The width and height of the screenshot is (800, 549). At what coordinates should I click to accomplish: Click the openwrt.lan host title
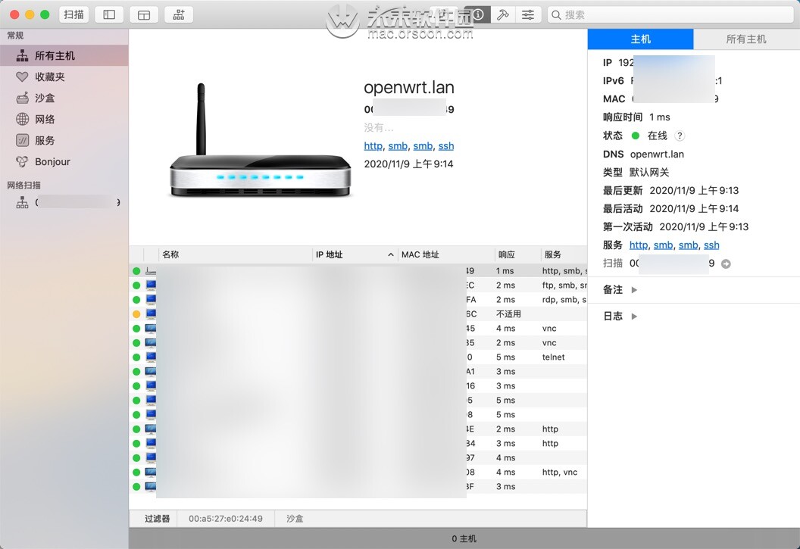408,87
